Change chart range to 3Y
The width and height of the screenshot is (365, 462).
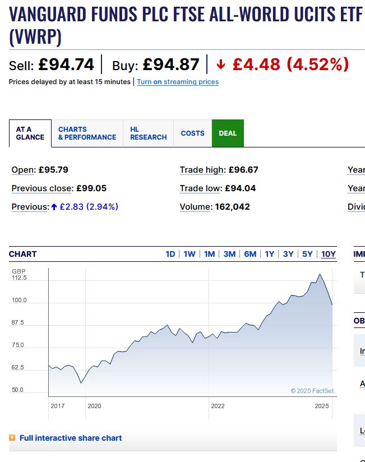coord(288,254)
